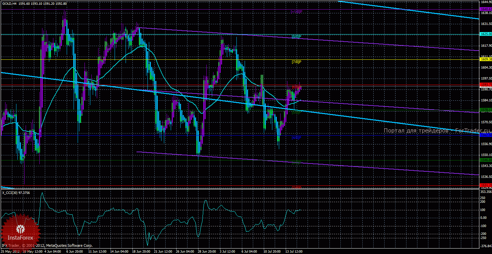
Task: Click the purple [+1/8]P level label
Action: point(296,12)
